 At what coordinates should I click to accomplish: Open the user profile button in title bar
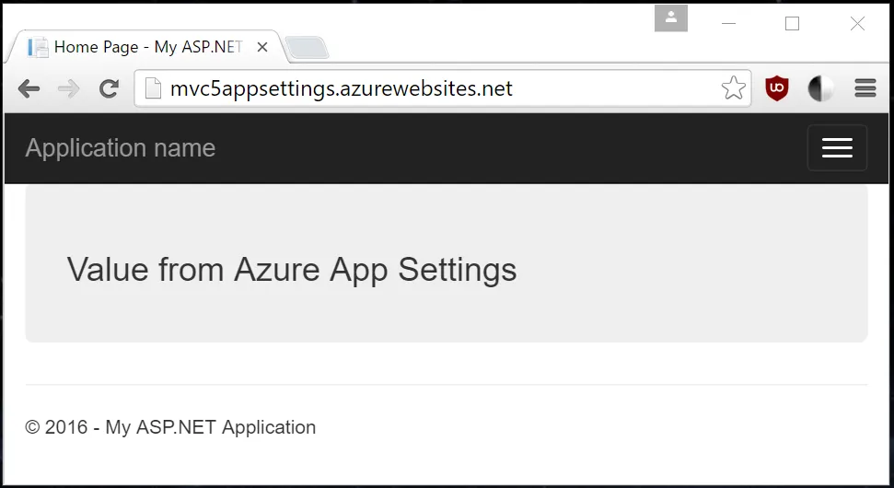[x=671, y=18]
